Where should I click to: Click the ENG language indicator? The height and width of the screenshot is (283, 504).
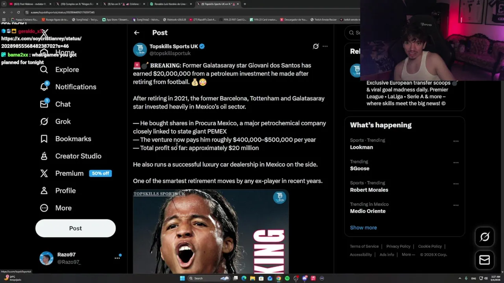click(473, 278)
